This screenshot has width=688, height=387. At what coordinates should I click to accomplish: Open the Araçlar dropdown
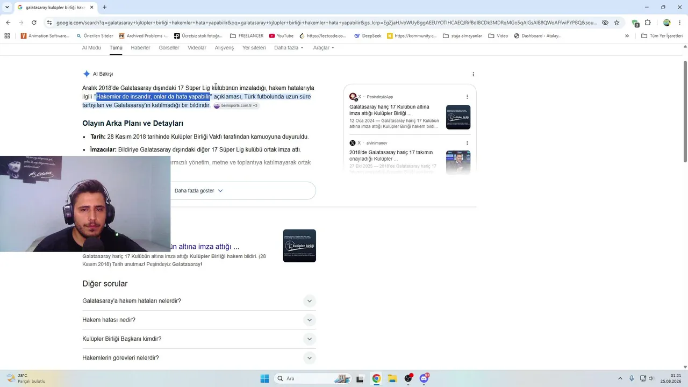pos(324,48)
